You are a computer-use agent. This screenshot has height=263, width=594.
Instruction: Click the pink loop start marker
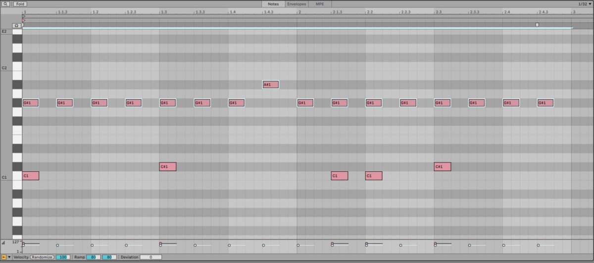click(x=24, y=20)
